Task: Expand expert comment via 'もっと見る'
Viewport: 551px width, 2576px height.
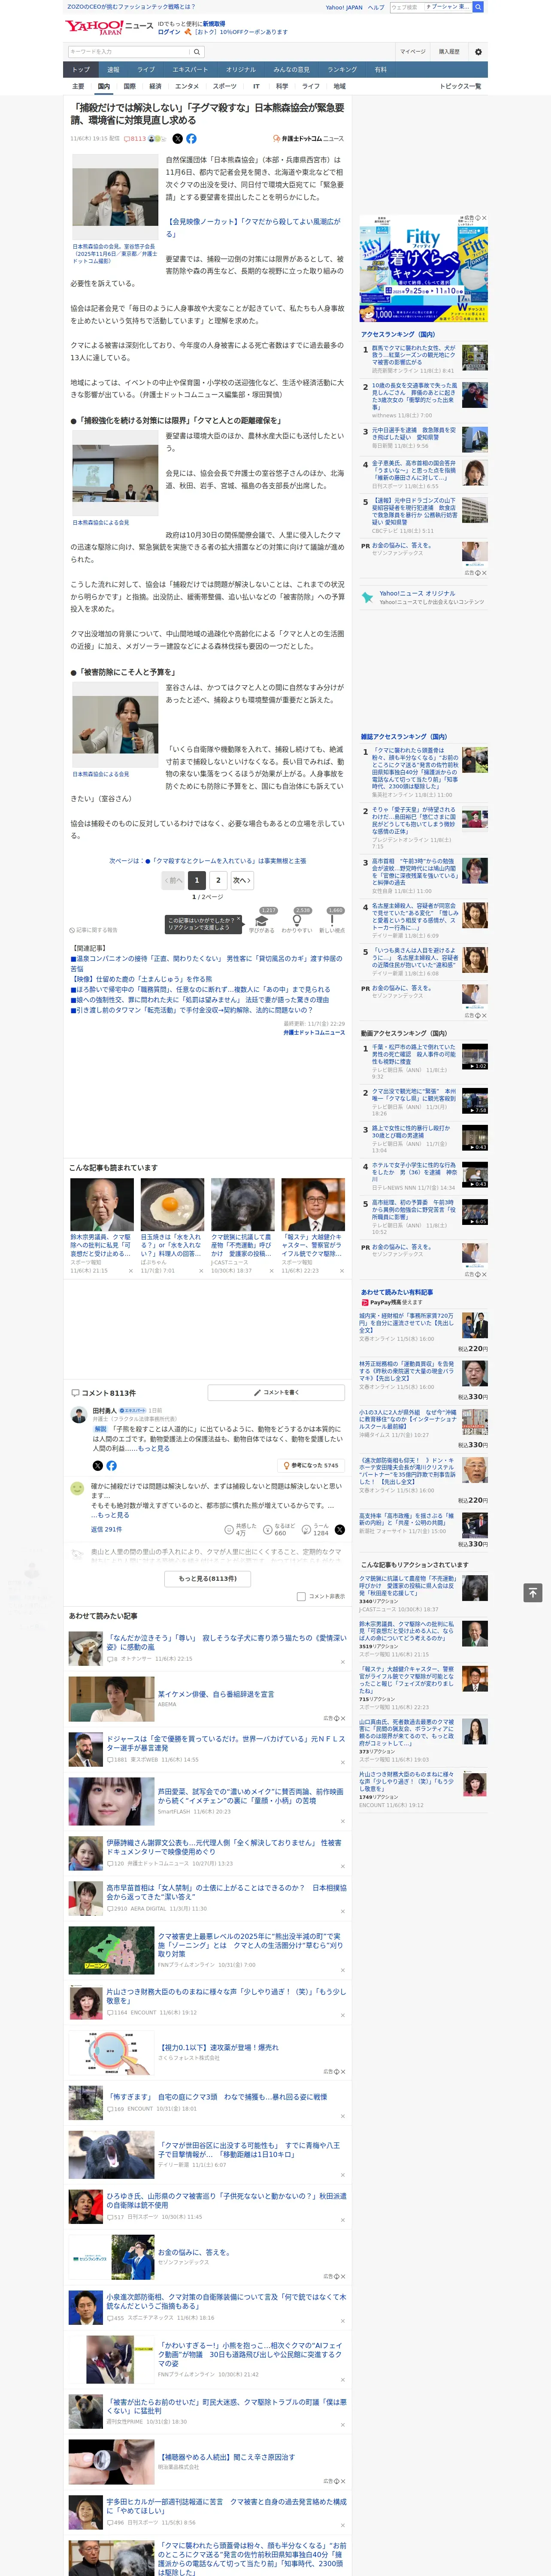Action: point(153,1448)
